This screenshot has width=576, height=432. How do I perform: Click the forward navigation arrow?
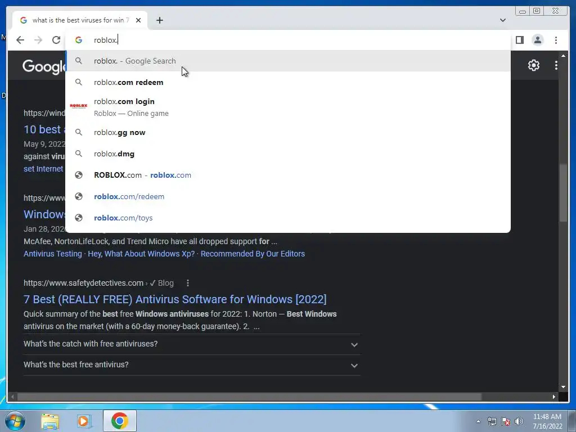click(x=38, y=40)
